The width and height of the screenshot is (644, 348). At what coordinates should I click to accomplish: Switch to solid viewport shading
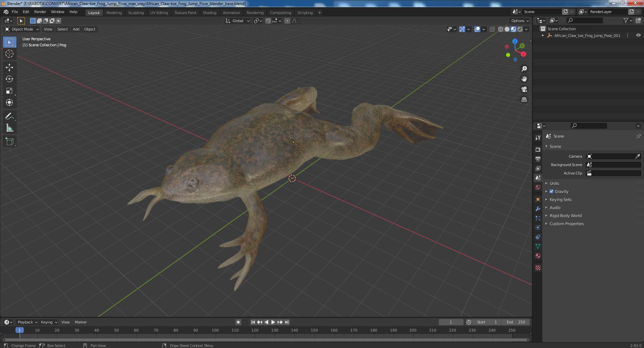(507, 29)
